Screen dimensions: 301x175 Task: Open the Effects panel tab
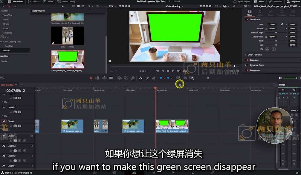[x=33, y=1]
